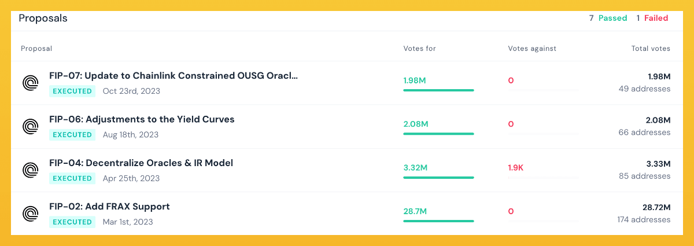
Task: Click FIP-07's green votes-for progress bar
Action: (438, 90)
